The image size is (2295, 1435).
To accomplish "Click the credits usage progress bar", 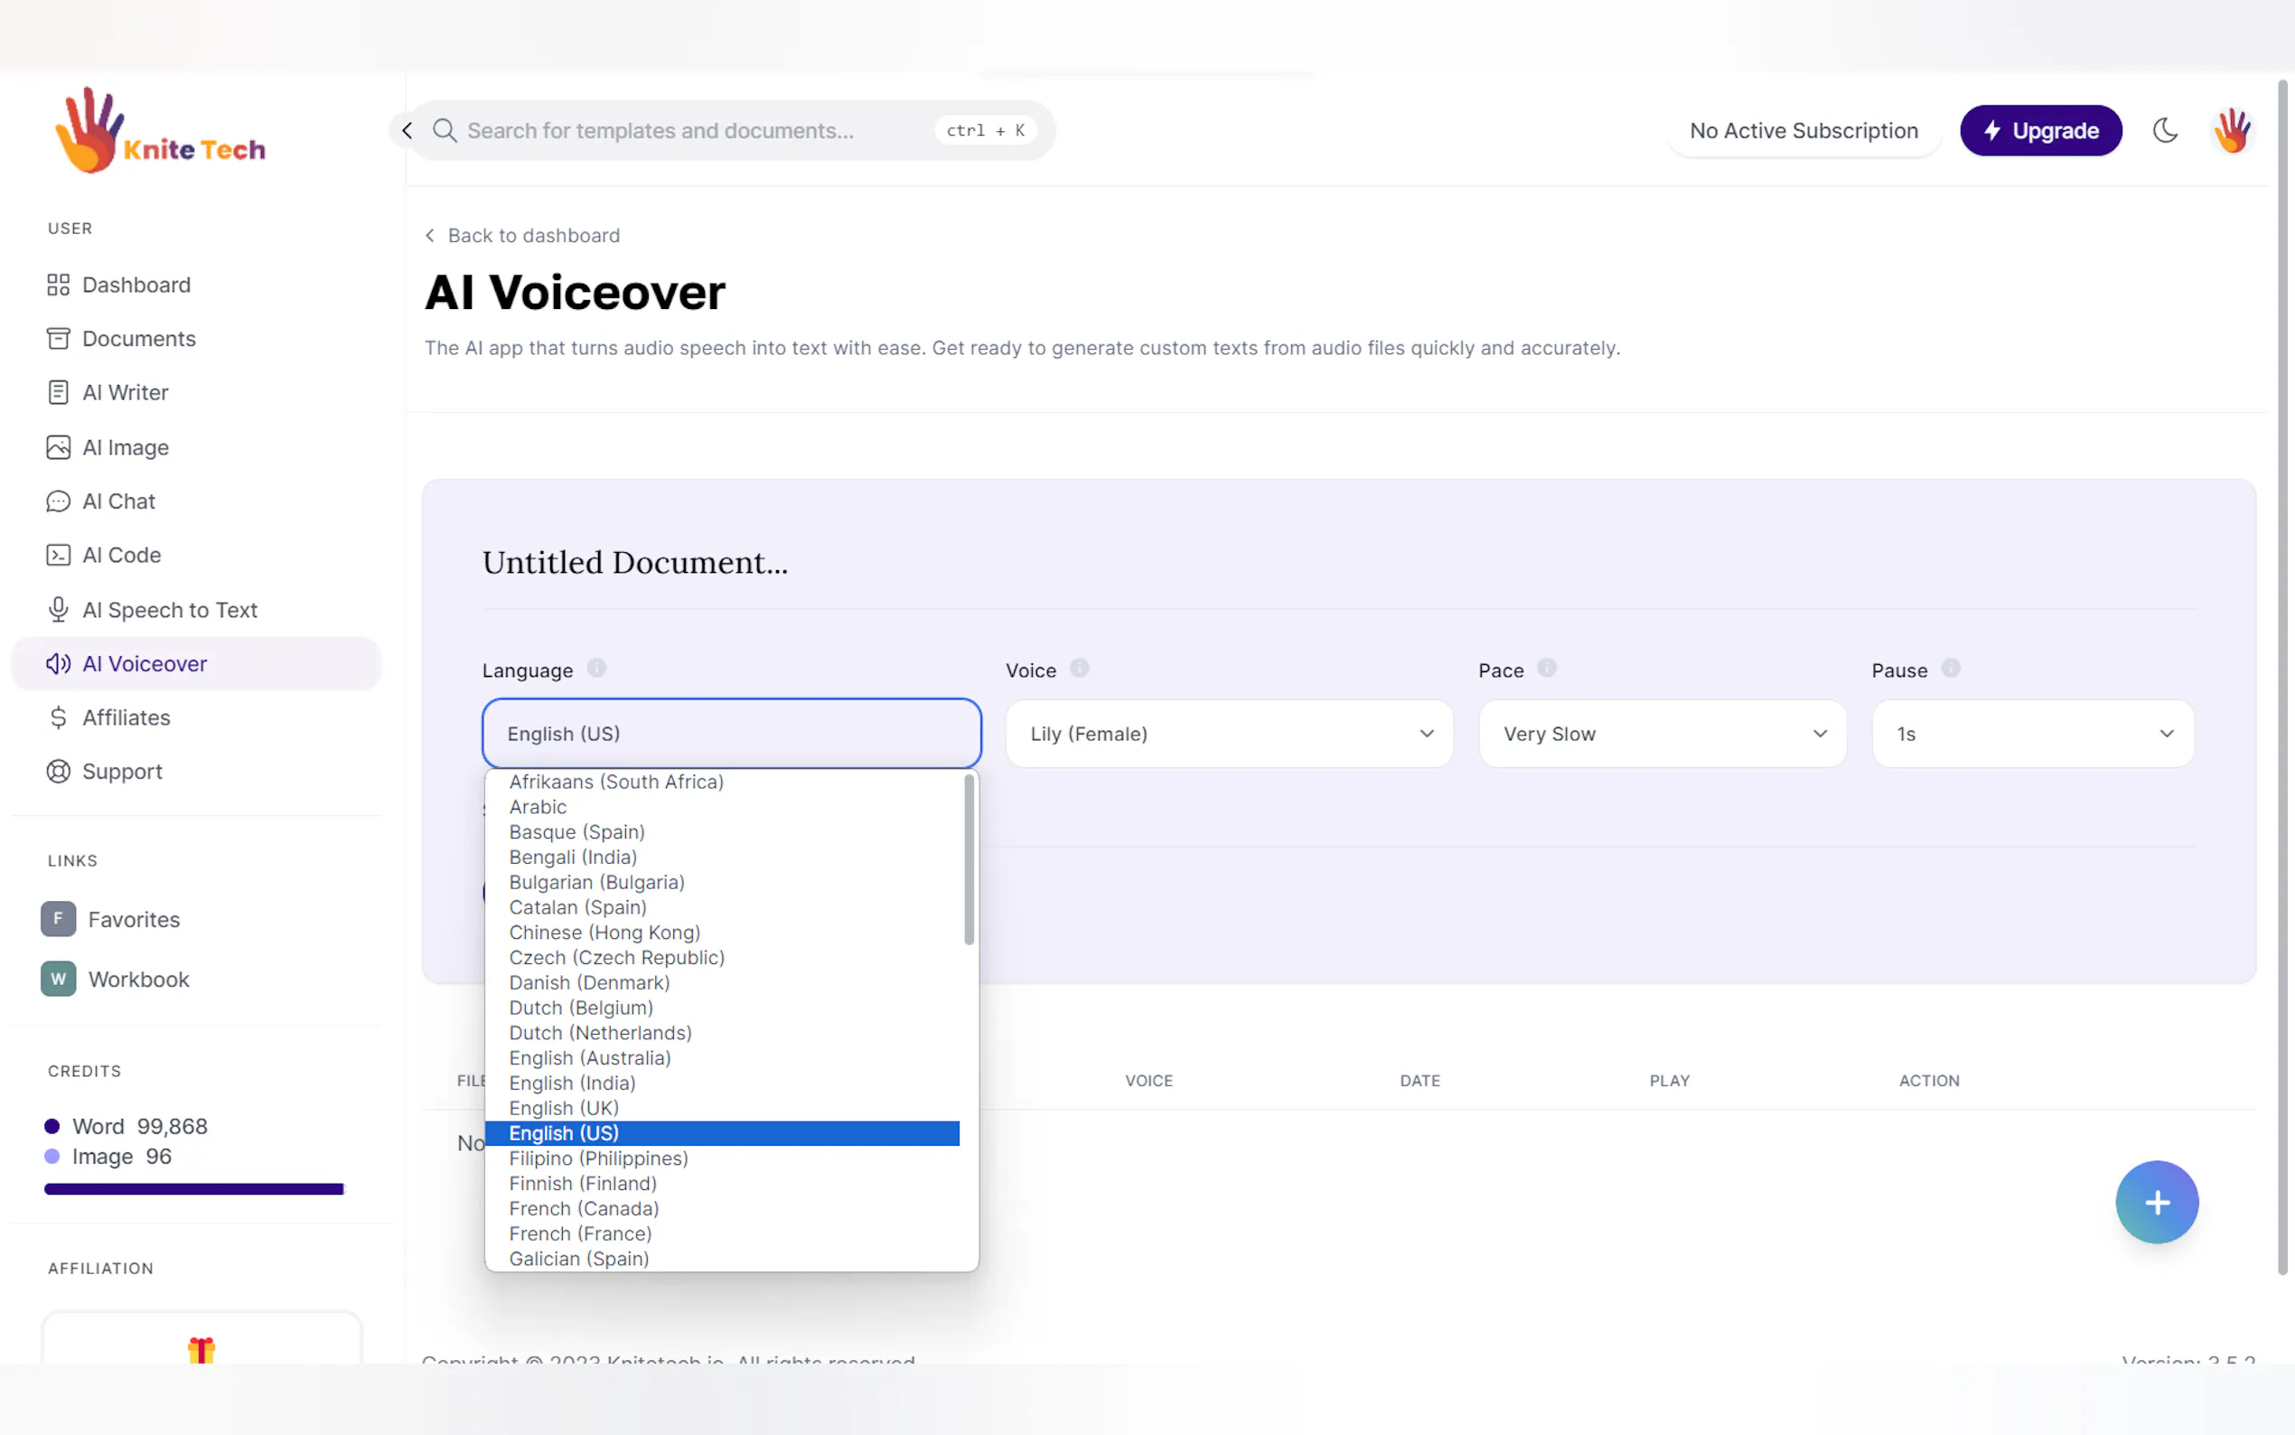I will pos(193,1189).
